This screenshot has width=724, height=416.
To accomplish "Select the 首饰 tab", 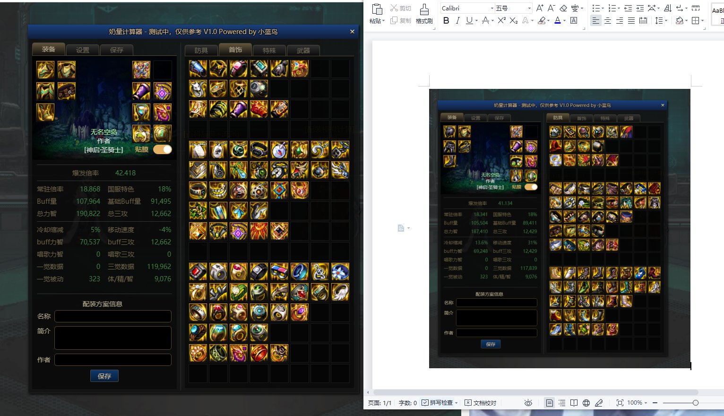I will coord(235,50).
